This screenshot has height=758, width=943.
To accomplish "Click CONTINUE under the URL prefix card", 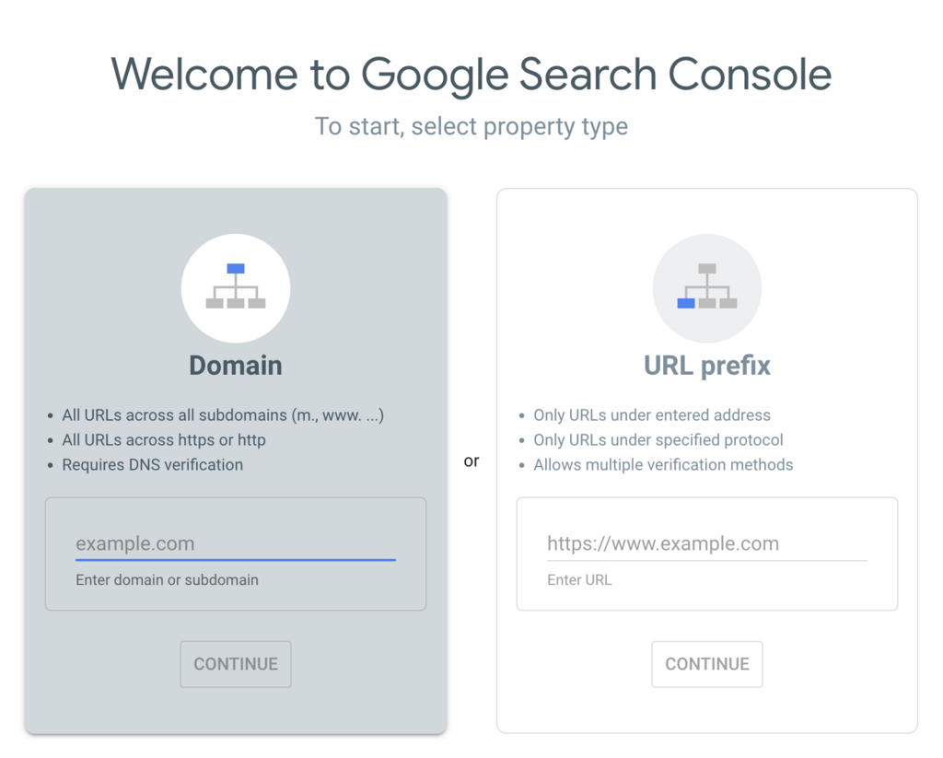I will click(706, 664).
